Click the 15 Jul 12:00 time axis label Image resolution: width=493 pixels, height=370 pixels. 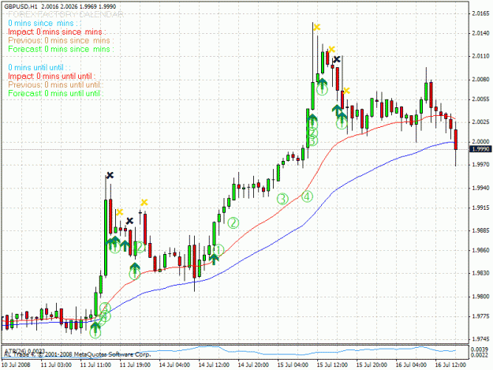point(332,364)
